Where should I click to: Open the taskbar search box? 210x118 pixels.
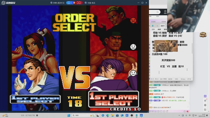point(83,115)
